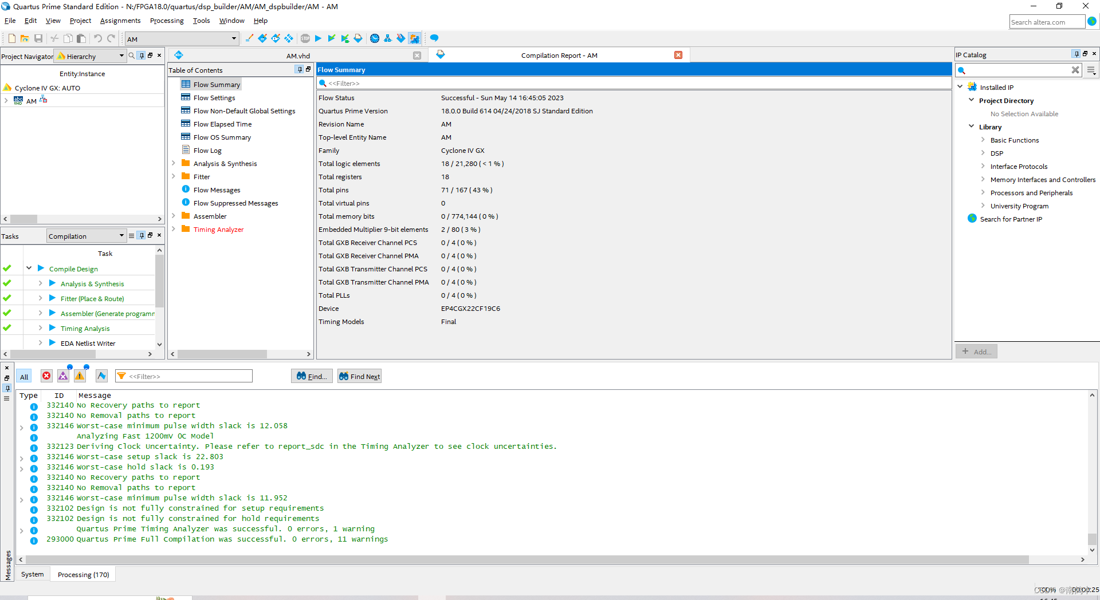Select the All messages filter

coord(24,376)
